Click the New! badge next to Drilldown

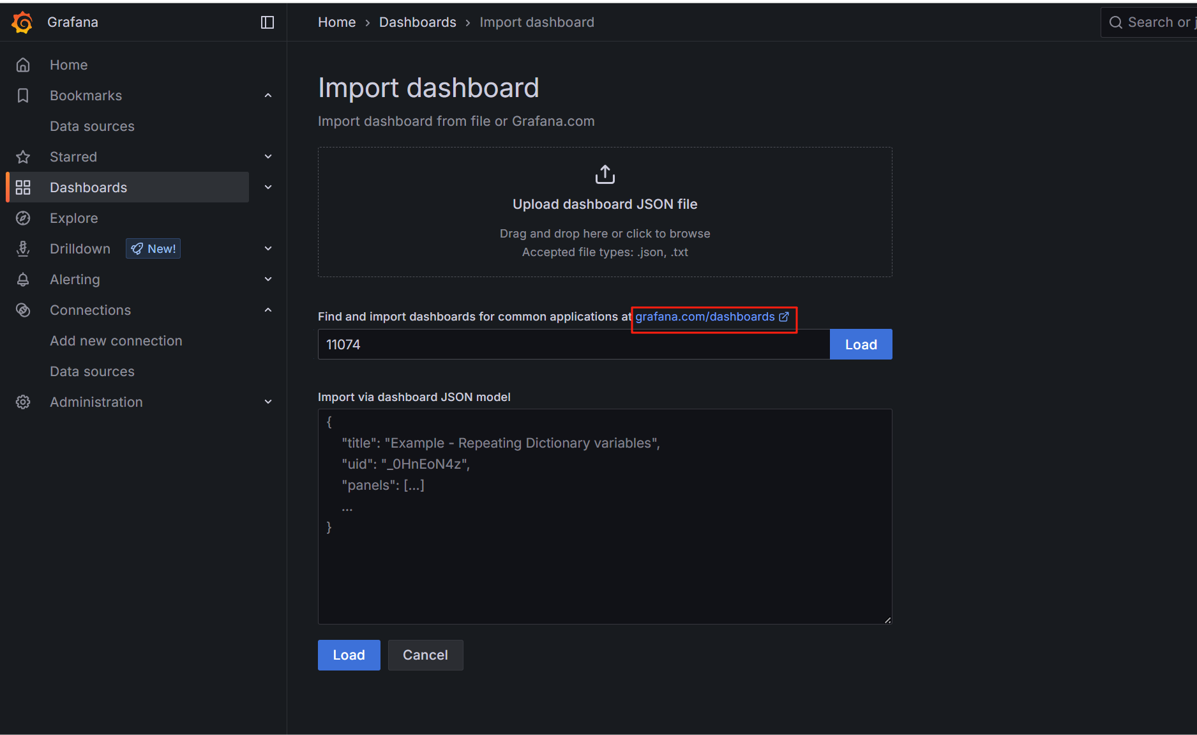[x=153, y=248]
